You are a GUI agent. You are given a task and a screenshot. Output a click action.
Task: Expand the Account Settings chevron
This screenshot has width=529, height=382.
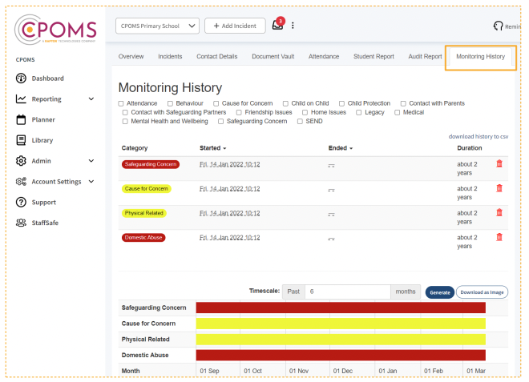coord(91,182)
